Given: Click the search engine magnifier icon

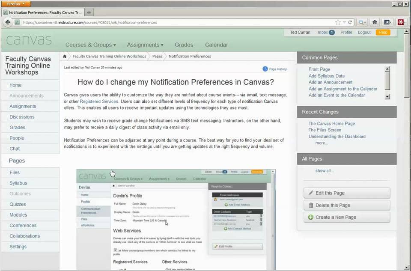Looking at the screenshot, I should tap(362, 23).
